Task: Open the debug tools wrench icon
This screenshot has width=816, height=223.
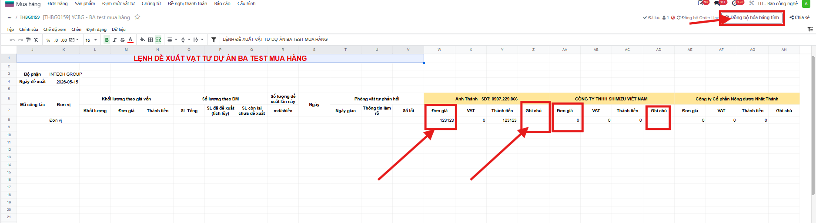Action: pos(751,3)
